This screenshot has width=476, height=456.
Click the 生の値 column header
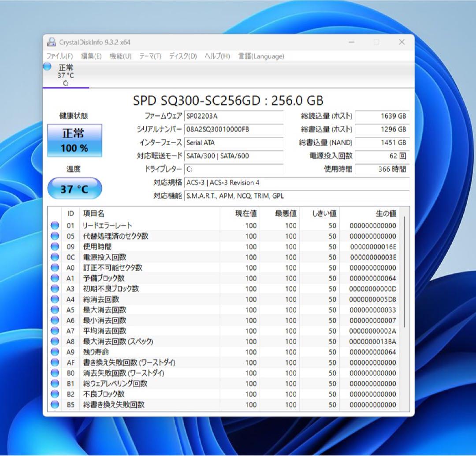point(369,214)
